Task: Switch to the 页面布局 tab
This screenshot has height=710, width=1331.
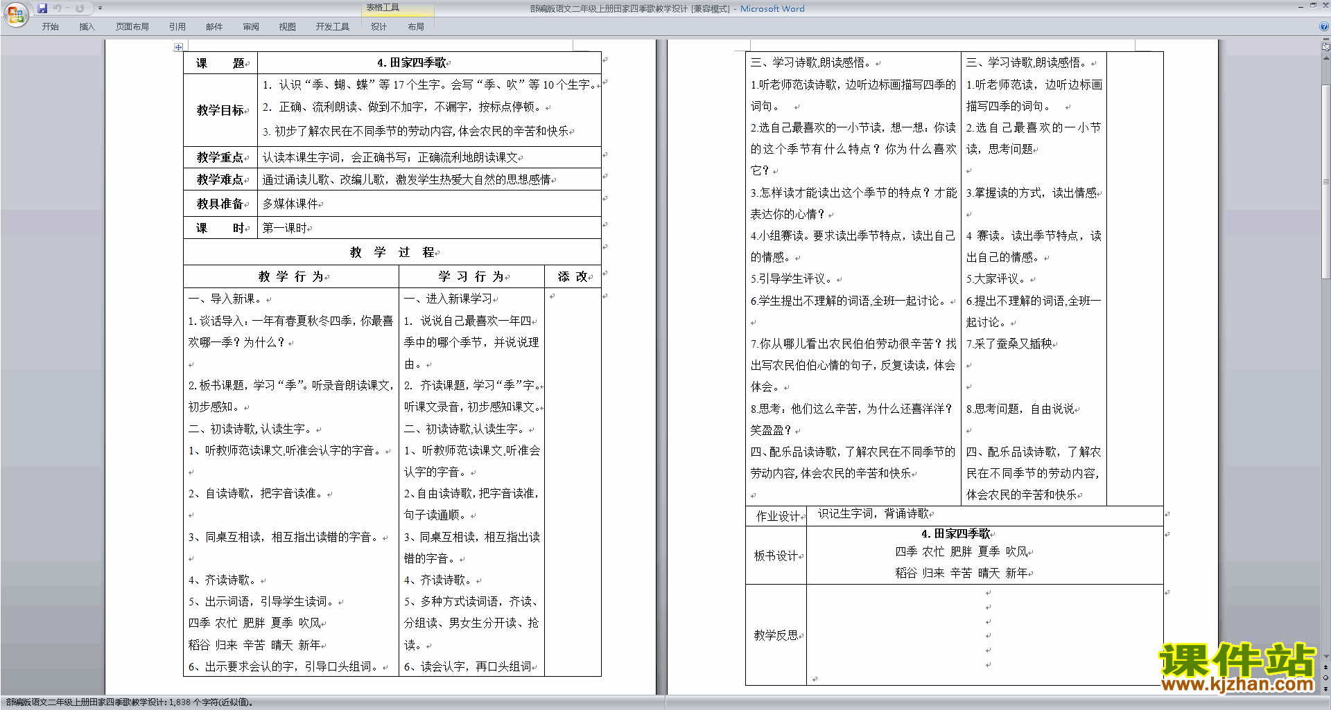Action: 132,26
